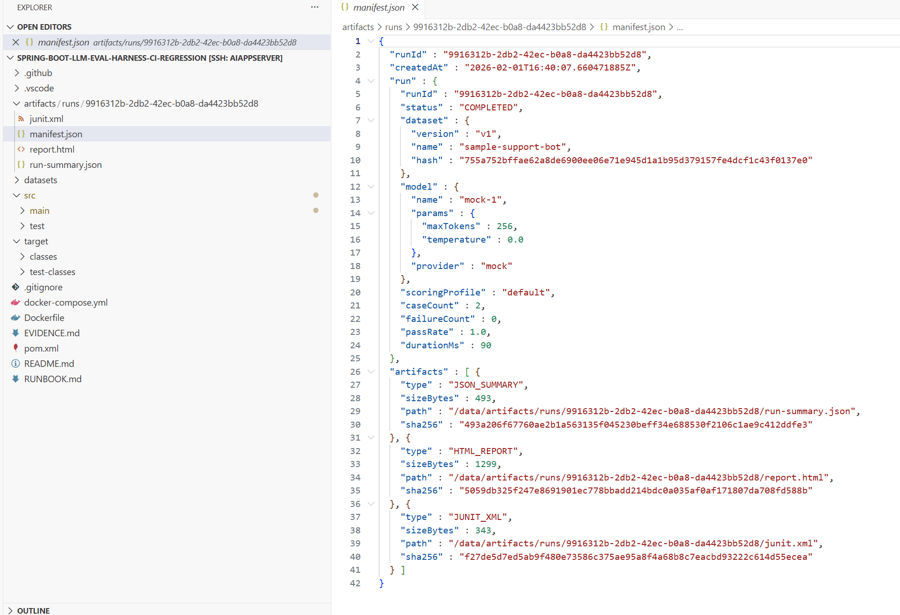This screenshot has width=900, height=615.
Task: Click the Markdown icon beside EVIDENCE.md
Action: point(15,333)
